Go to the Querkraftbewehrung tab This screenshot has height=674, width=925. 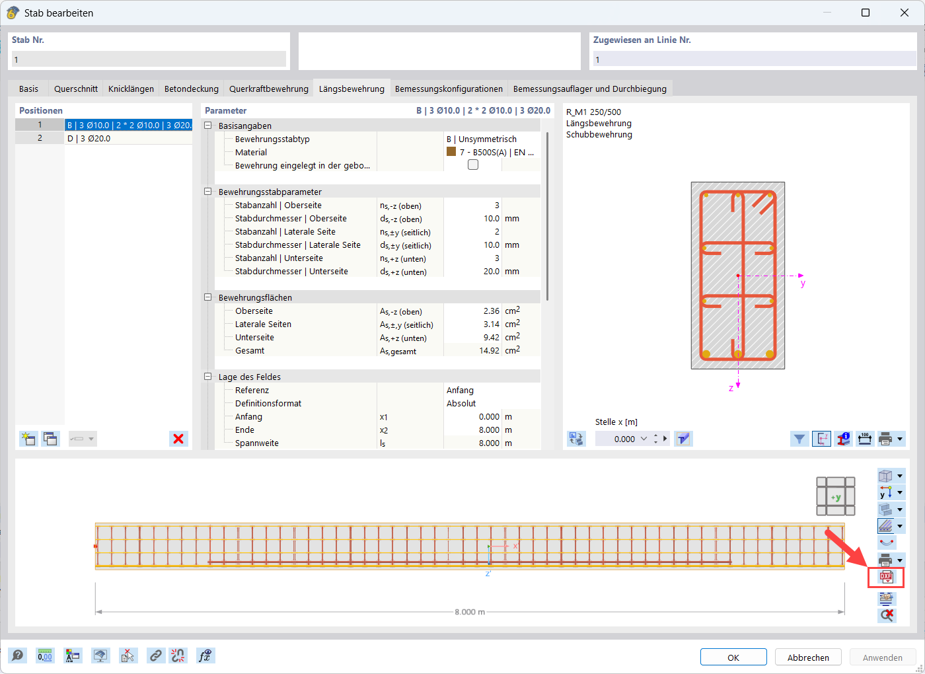click(269, 89)
